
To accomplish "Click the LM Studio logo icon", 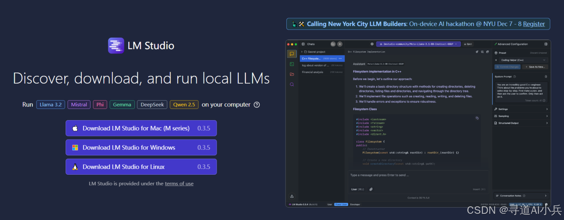I will pos(116,46).
